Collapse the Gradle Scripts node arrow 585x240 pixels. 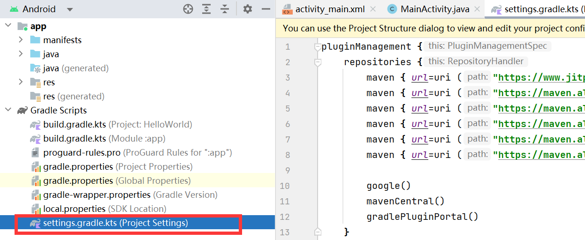tap(8, 110)
